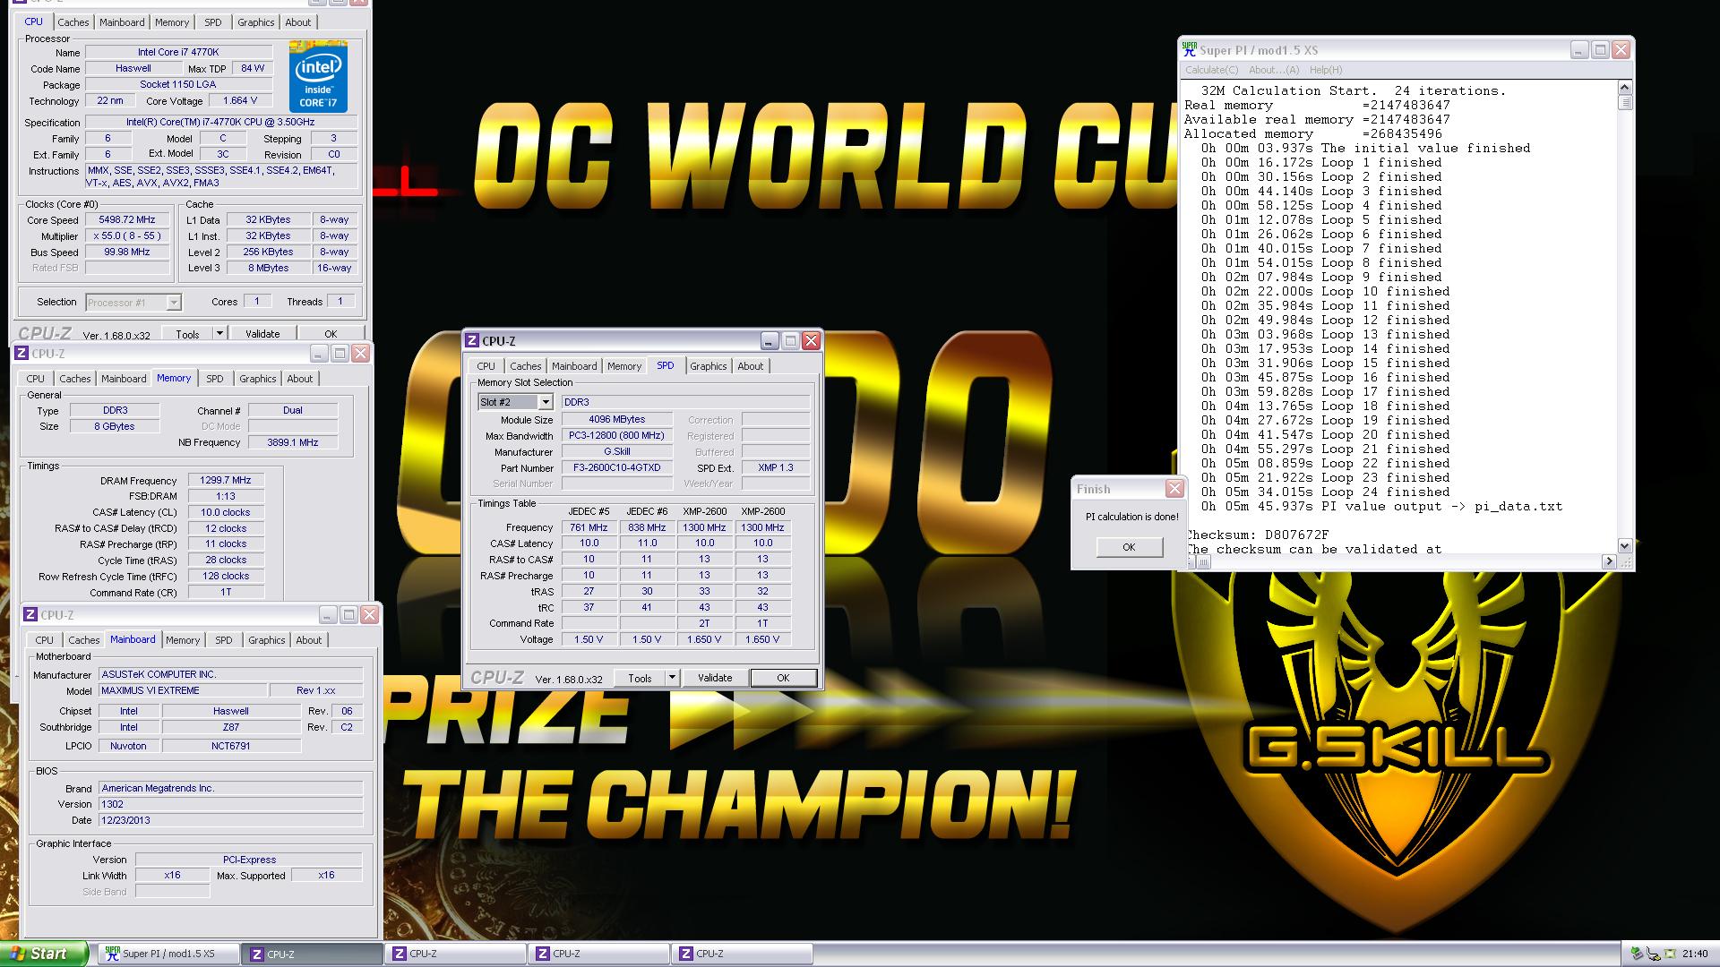Close the Finish dialog with X
The height and width of the screenshot is (967, 1720).
coord(1174,489)
